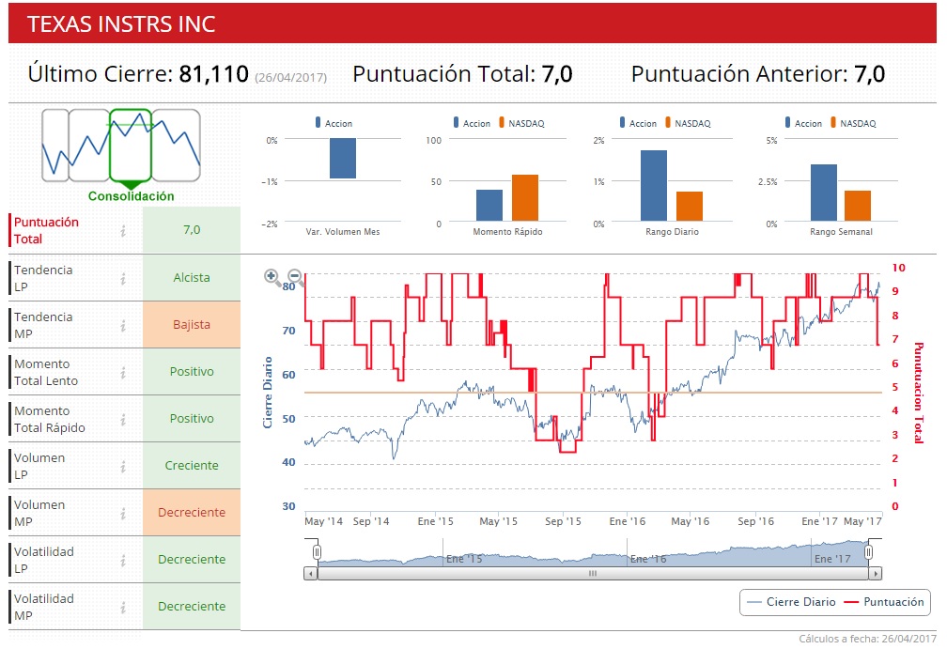Click the Sep '15 x-axis label
Screen dimensions: 947x649
(563, 521)
